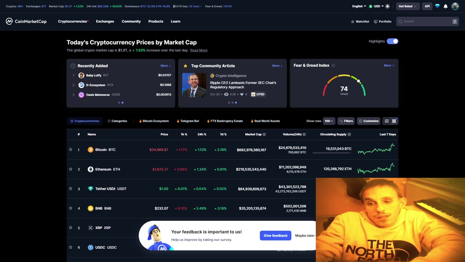Select the Real World Assets tab

pyautogui.click(x=265, y=121)
